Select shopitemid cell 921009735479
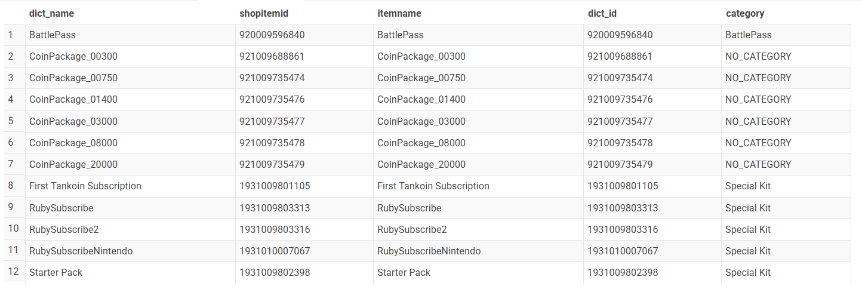The height and width of the screenshot is (289, 862). [272, 165]
